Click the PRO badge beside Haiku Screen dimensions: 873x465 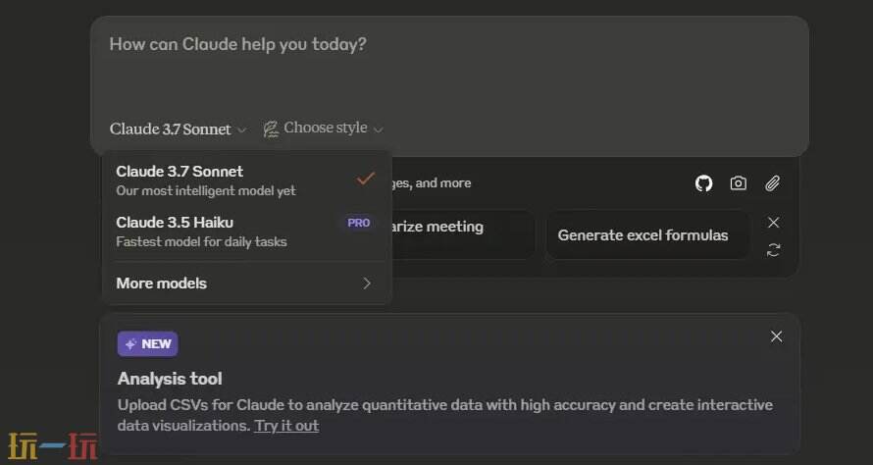[359, 223]
